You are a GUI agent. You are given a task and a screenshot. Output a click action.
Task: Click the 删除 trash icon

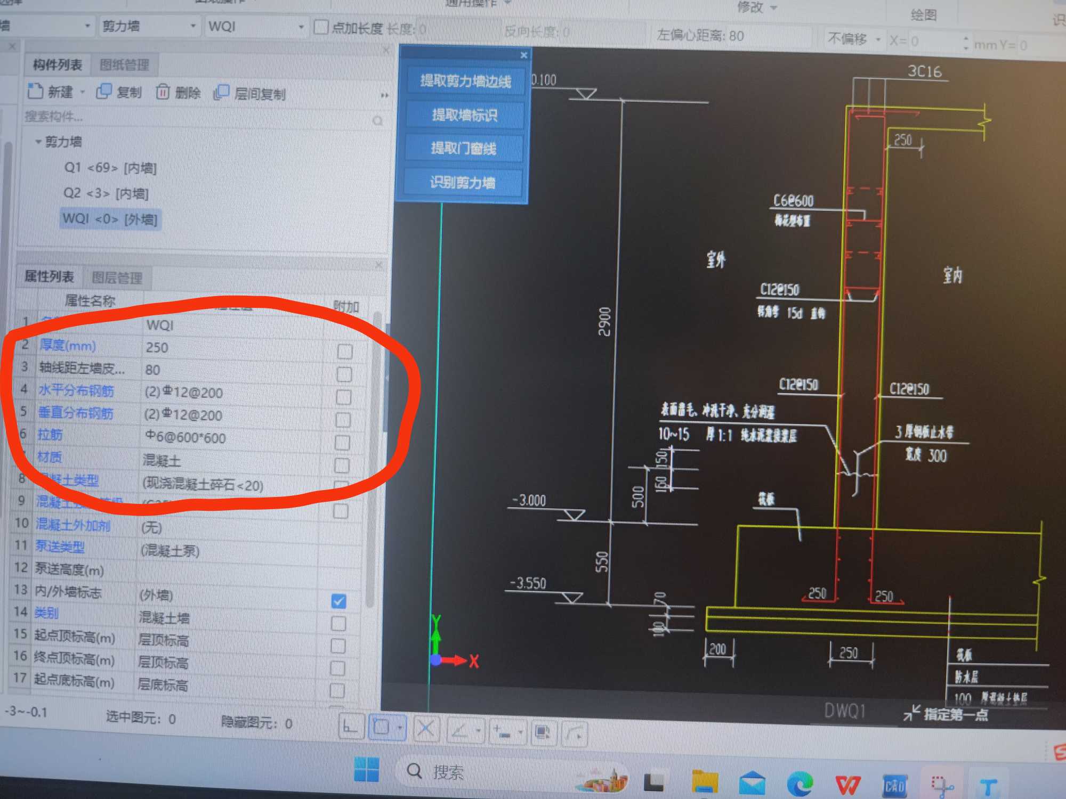163,92
